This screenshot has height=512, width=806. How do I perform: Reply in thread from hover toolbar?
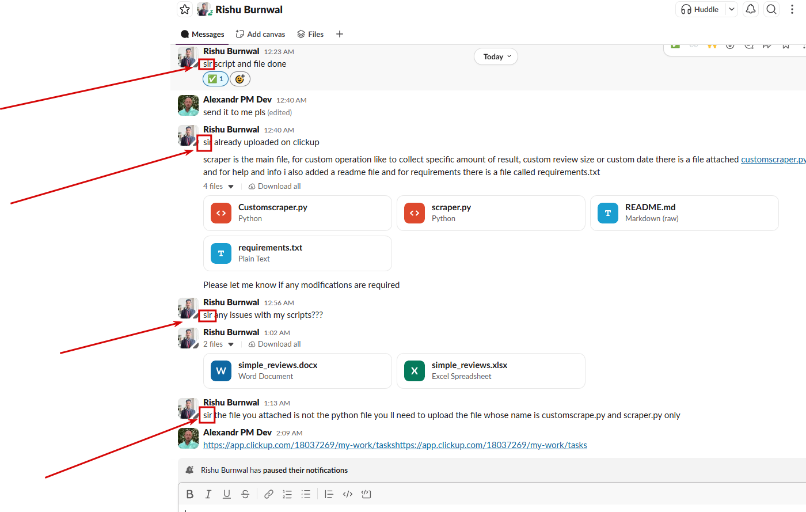748,45
